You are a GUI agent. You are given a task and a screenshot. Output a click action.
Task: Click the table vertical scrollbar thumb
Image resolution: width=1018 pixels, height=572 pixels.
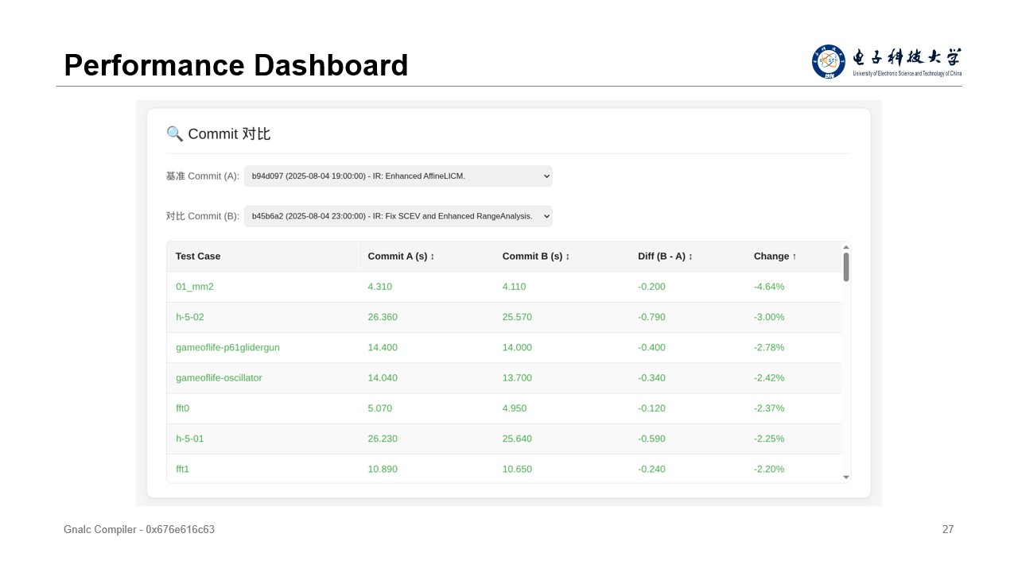tap(845, 266)
